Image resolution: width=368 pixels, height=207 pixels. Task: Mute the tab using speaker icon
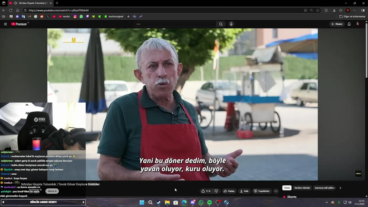point(15,3)
